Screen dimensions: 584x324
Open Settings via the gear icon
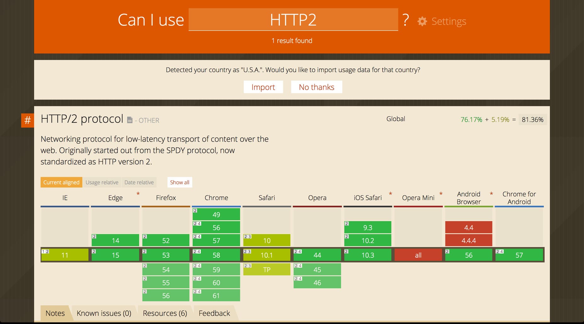pyautogui.click(x=423, y=21)
